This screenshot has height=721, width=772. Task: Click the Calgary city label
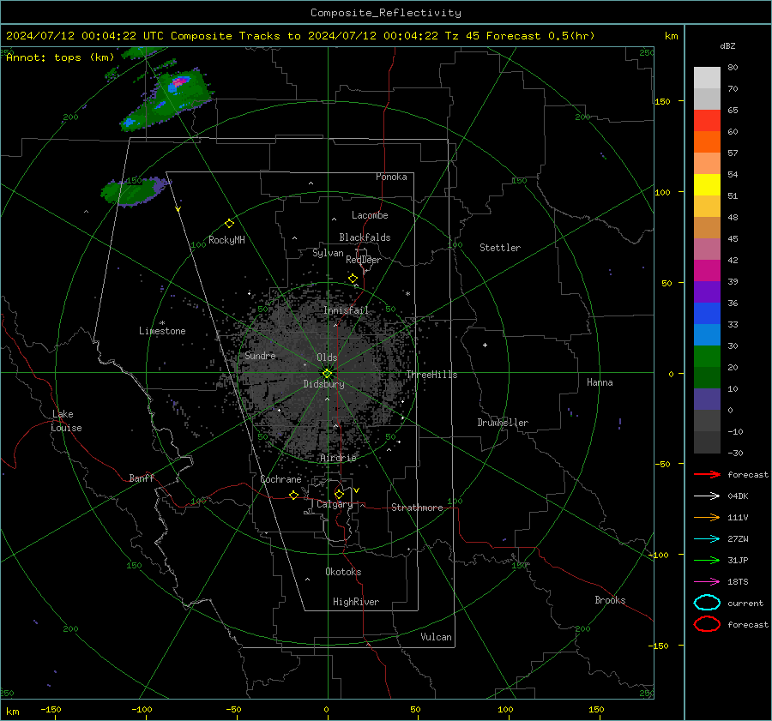(335, 504)
